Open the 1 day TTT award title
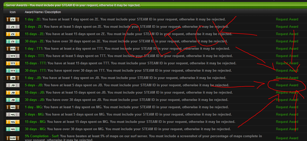Image resolution: width=307 pixels, height=141 pixels. click(34, 49)
